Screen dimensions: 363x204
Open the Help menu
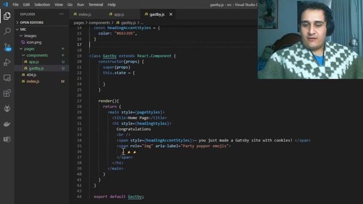[x=111, y=5]
